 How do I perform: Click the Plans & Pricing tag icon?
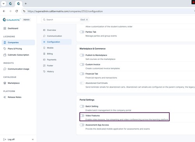click(x=5, y=49)
